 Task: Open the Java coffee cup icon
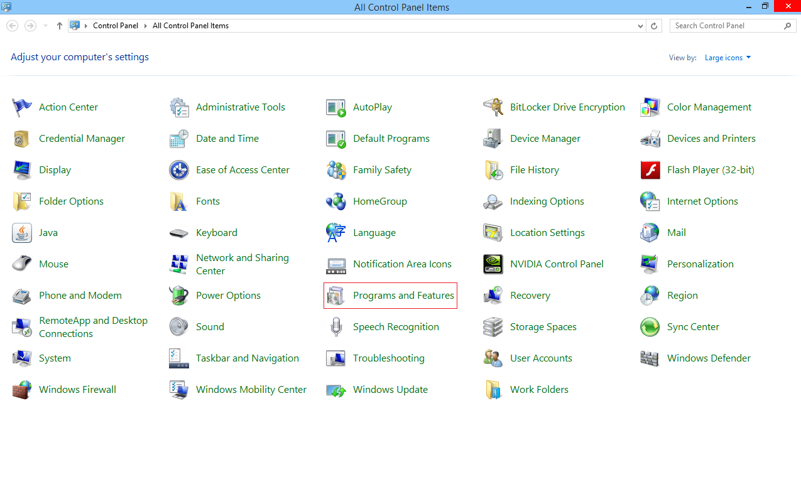coord(22,233)
